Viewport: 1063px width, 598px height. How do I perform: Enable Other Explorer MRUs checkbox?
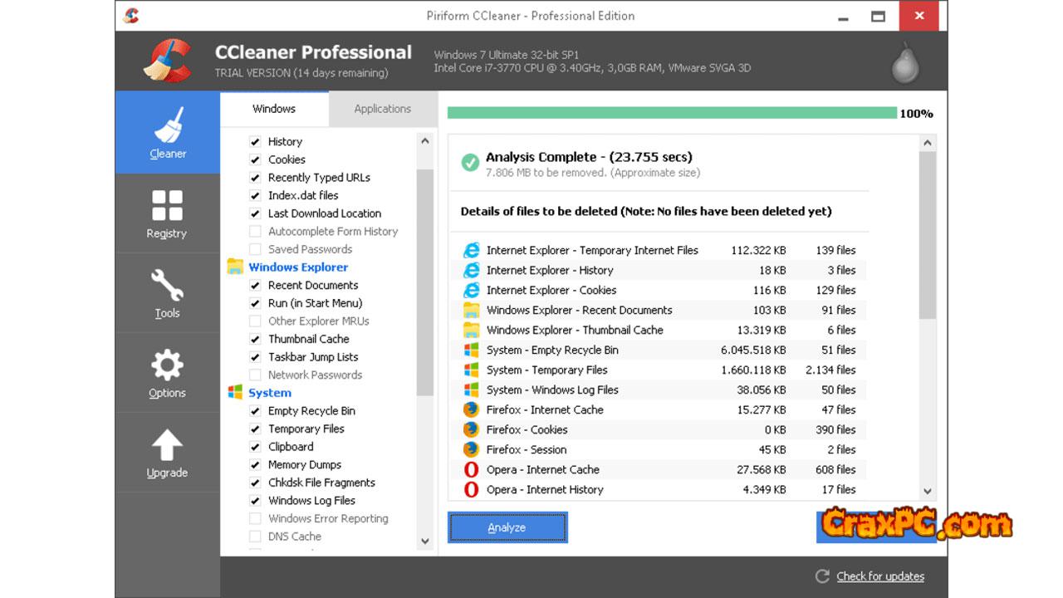pyautogui.click(x=255, y=321)
